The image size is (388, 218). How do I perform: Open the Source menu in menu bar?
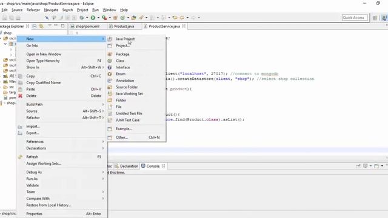[17, 10]
